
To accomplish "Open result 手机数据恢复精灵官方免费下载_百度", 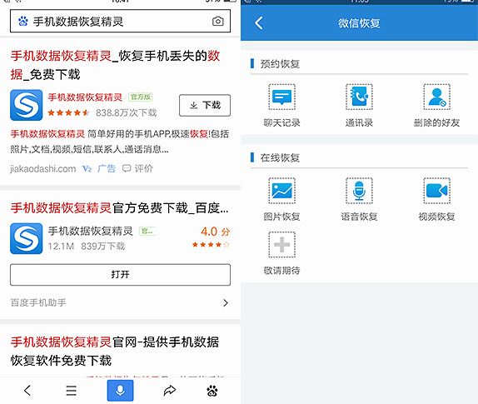I will pos(119,208).
